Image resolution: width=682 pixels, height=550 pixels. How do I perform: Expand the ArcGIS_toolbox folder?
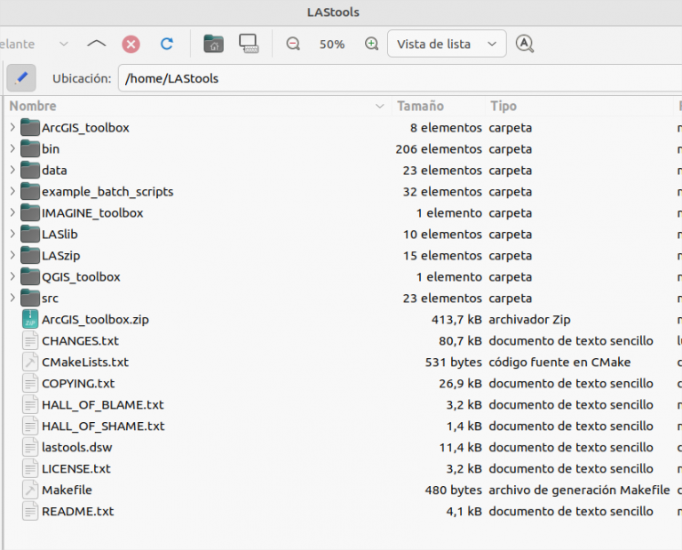click(12, 128)
